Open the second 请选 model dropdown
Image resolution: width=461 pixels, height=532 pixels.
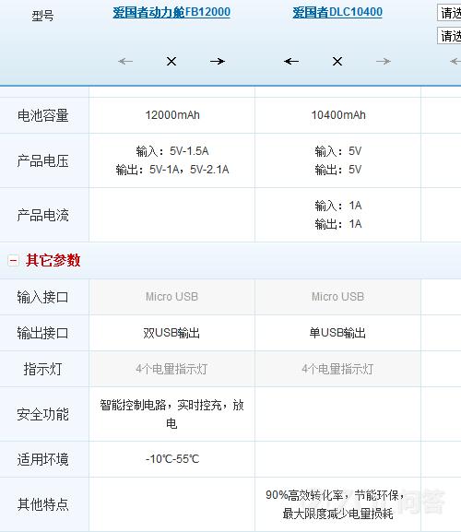449,36
